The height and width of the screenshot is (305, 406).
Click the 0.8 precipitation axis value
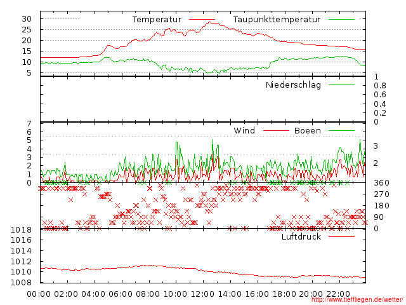click(x=380, y=86)
